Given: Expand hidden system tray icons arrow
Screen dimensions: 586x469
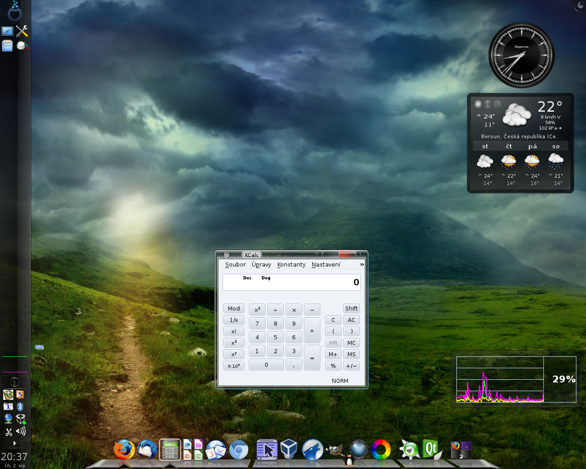Looking at the screenshot, I should pos(15,443).
